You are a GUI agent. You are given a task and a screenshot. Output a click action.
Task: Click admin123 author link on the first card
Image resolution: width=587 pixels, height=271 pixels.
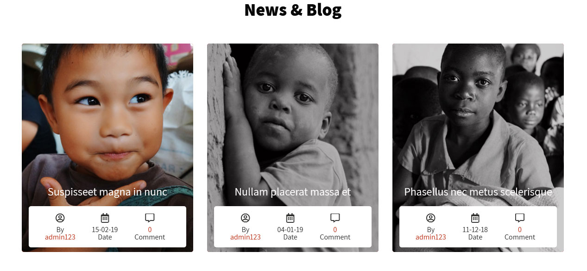coord(60,237)
